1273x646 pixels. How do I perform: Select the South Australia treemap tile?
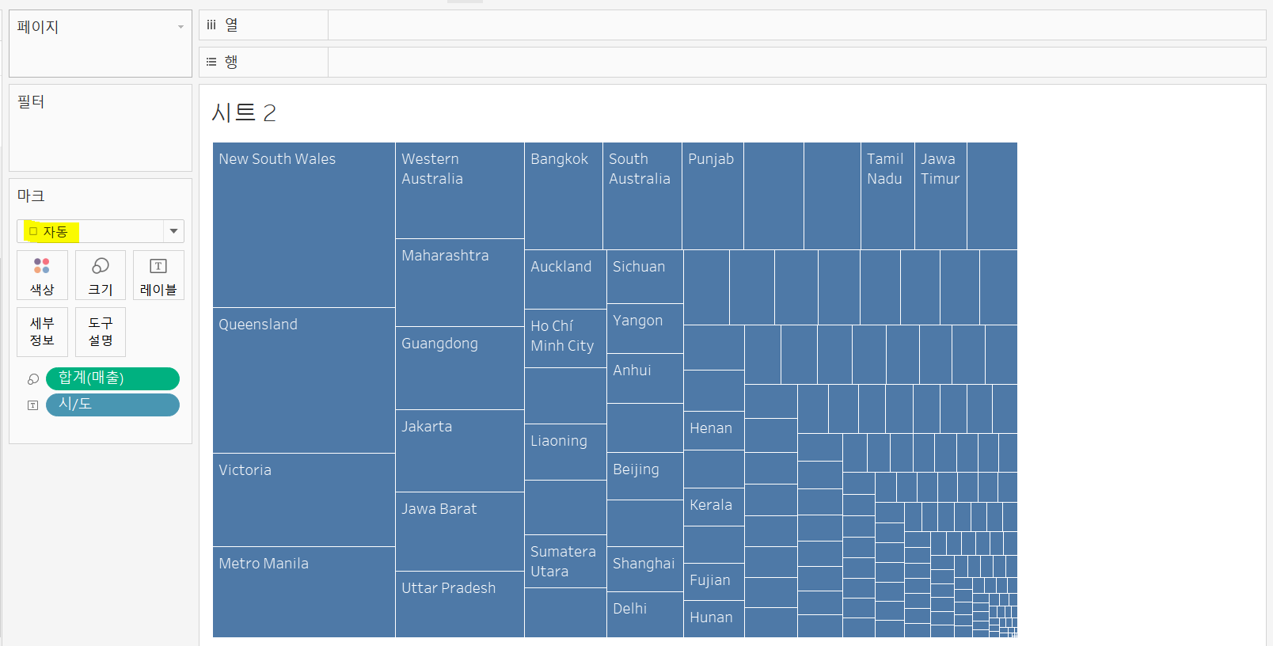(x=642, y=196)
